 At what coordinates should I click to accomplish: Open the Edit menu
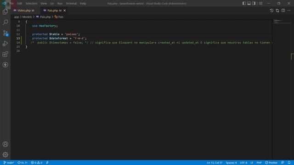(x=19, y=3)
